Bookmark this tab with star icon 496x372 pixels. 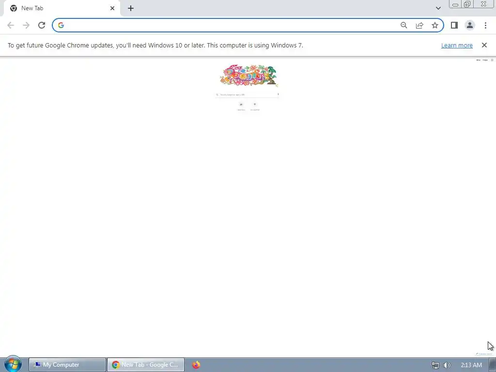(x=435, y=25)
